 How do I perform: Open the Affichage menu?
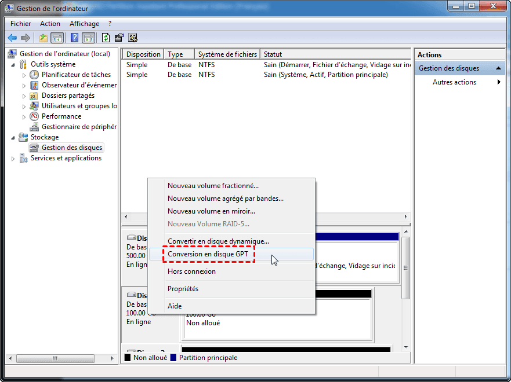click(x=84, y=24)
